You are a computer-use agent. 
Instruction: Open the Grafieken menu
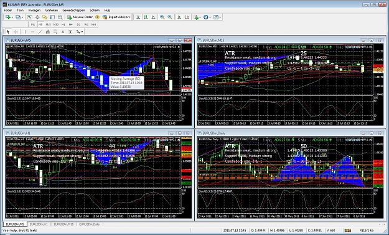[52, 10]
